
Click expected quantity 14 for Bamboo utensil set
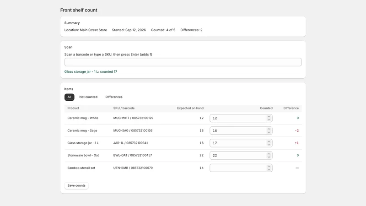coord(201,168)
